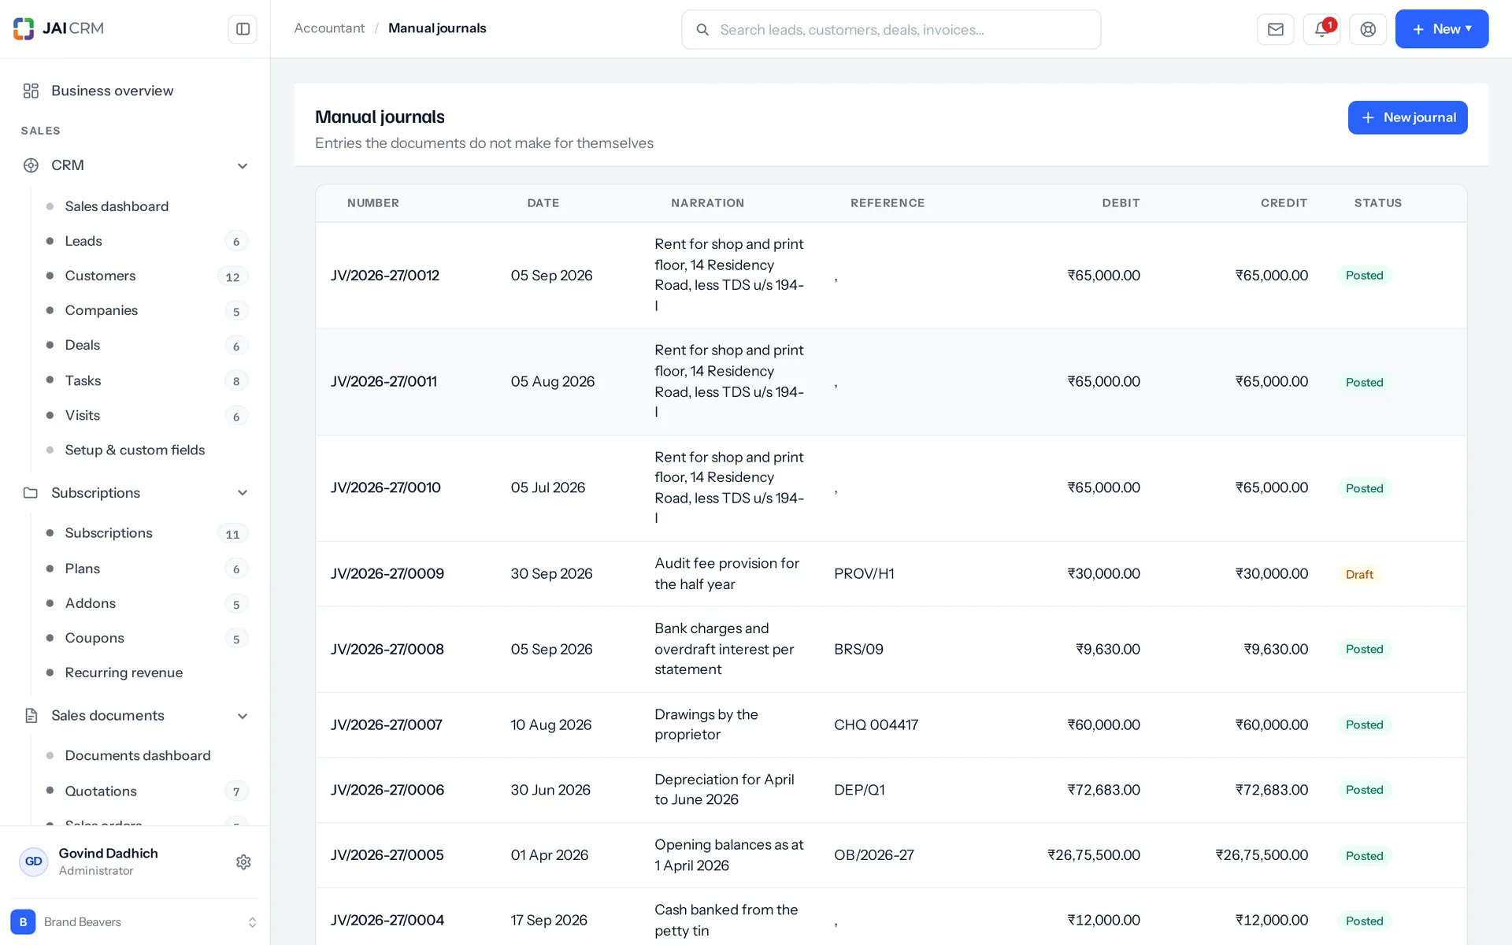This screenshot has width=1512, height=945.
Task: Open the New dropdown button
Action: pyautogui.click(x=1441, y=29)
